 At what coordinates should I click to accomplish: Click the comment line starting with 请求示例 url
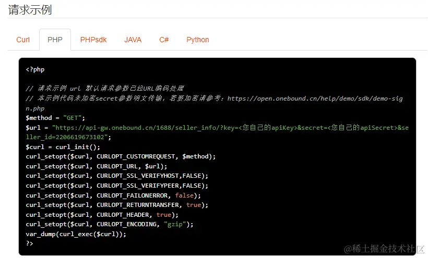point(104,88)
